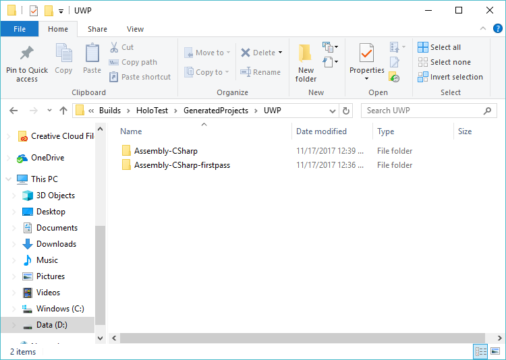The width and height of the screenshot is (506, 360).
Task: Switch to the Share tab
Action: point(97,29)
